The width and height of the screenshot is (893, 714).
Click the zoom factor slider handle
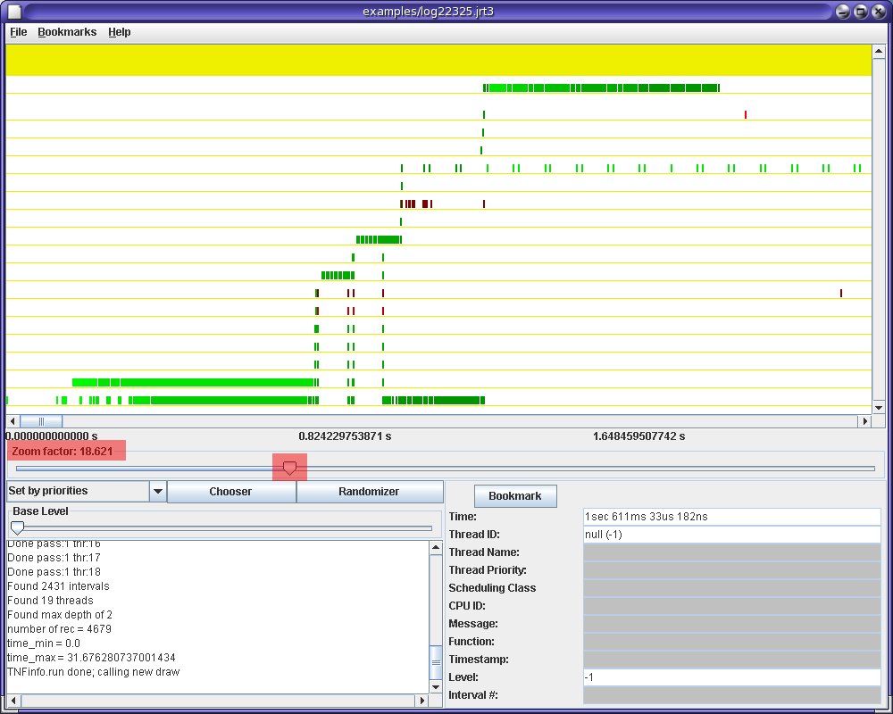point(289,467)
